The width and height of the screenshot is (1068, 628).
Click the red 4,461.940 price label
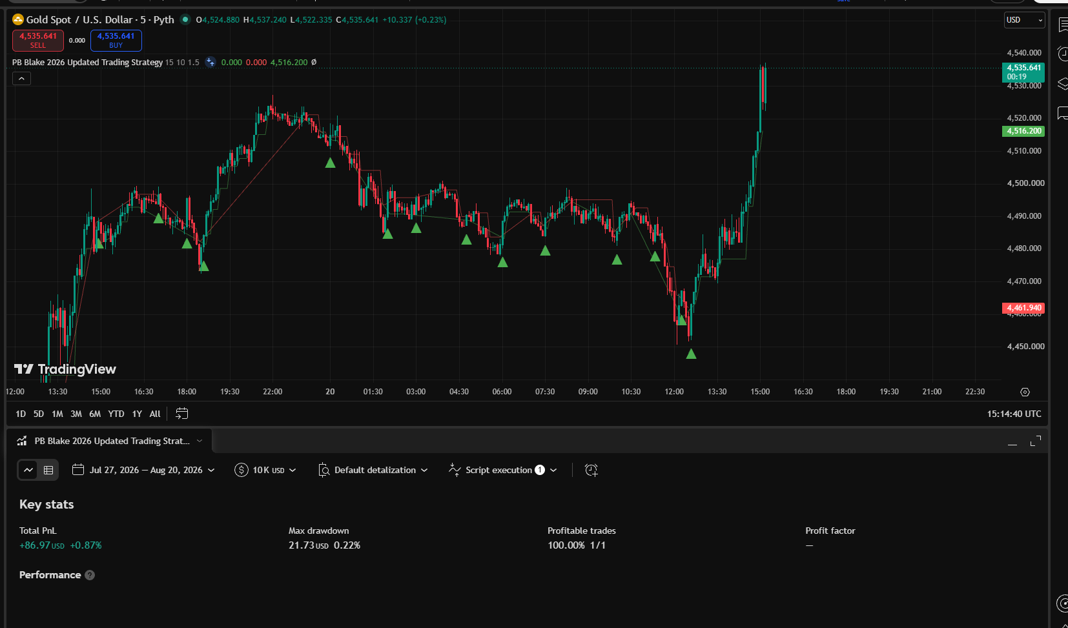pyautogui.click(x=1023, y=308)
